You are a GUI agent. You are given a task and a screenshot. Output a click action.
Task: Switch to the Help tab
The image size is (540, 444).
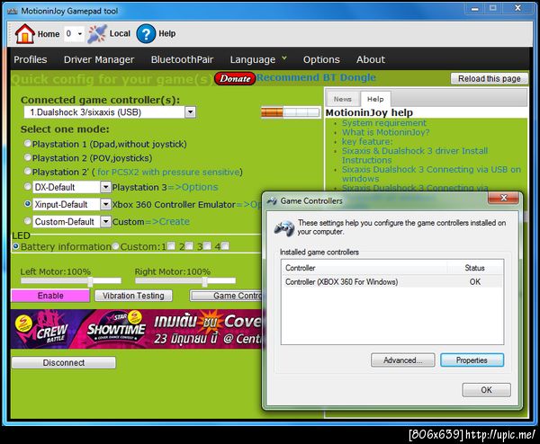tap(375, 99)
